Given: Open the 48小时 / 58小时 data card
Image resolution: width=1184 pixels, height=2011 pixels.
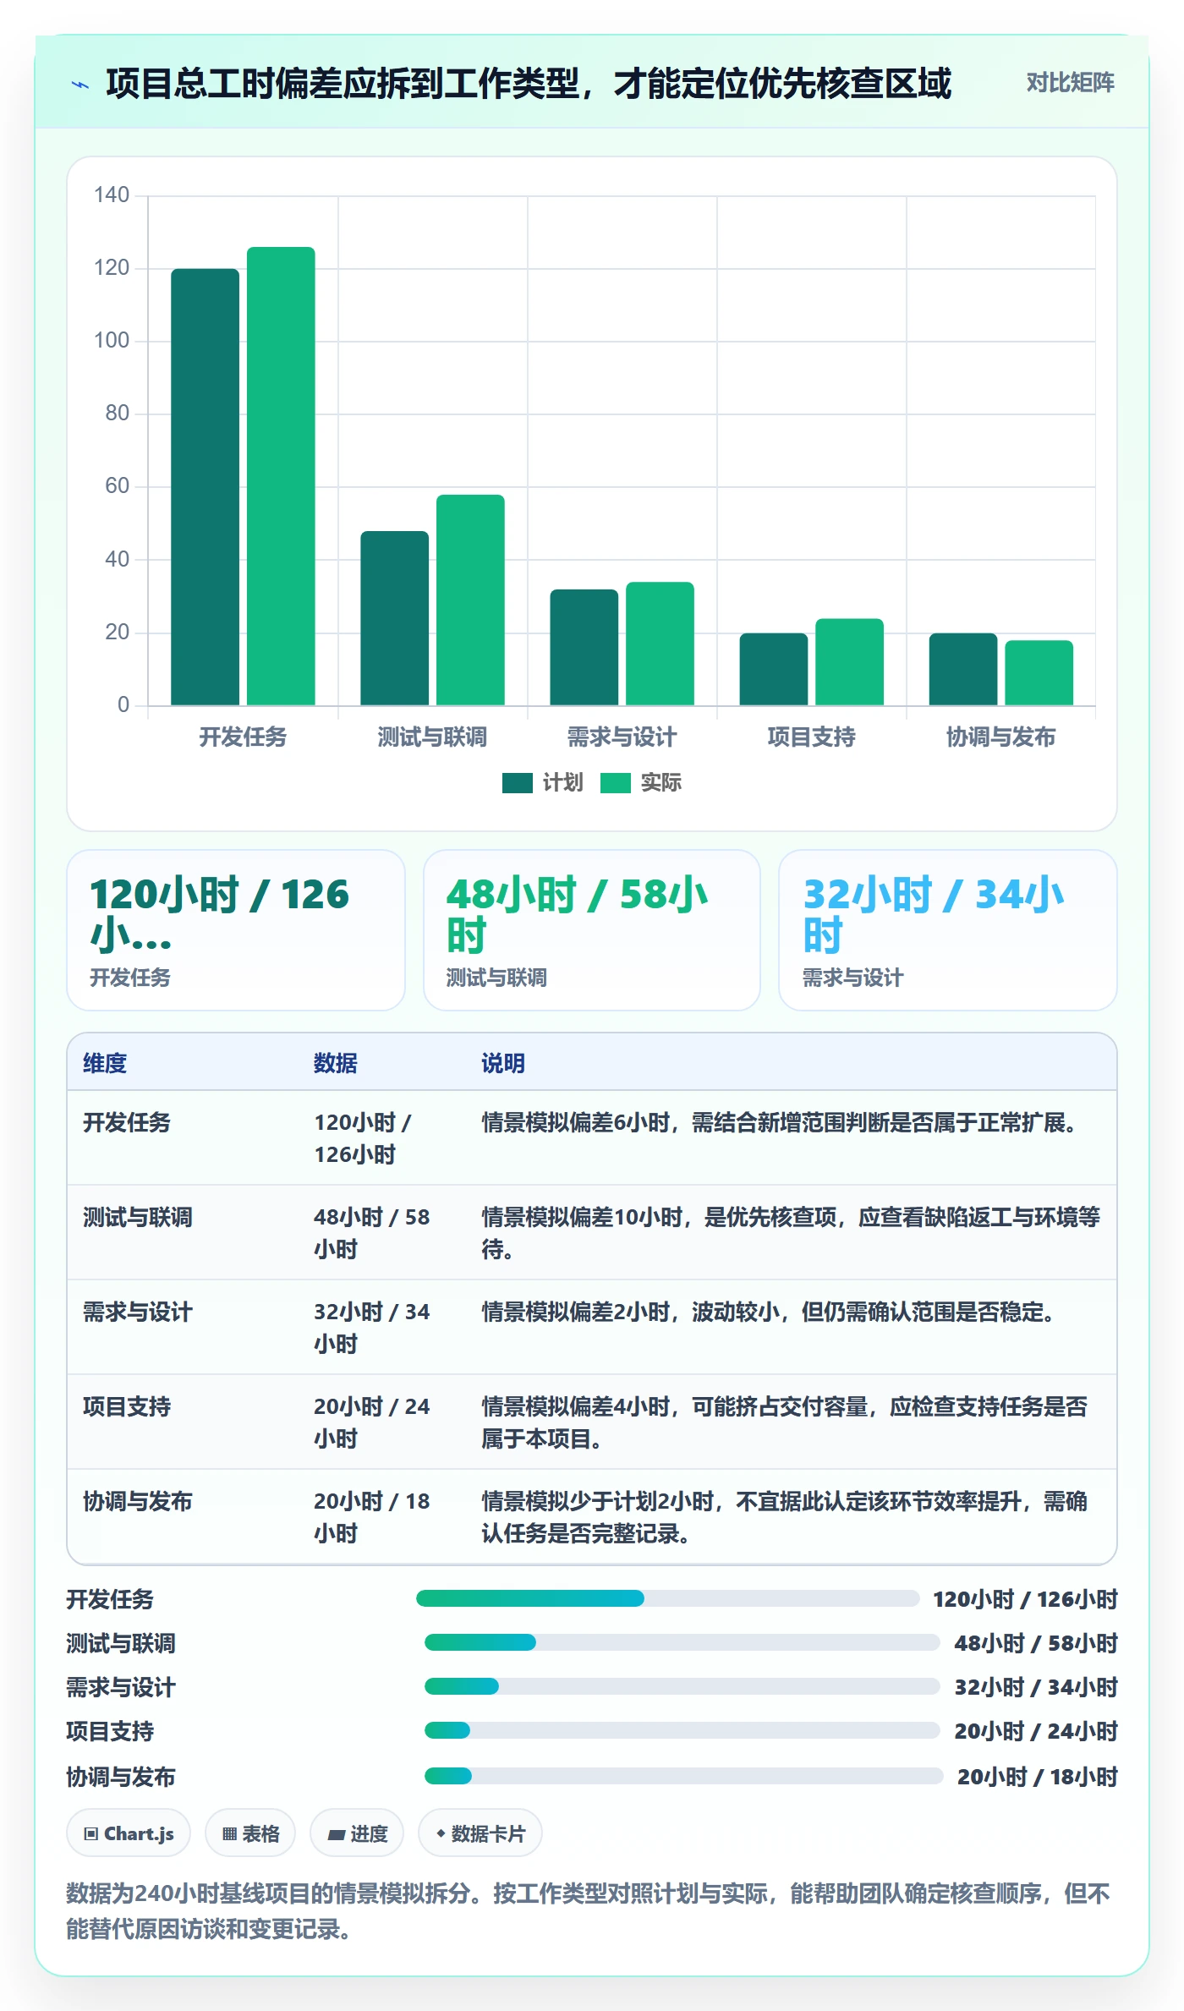Looking at the screenshot, I should 592,930.
